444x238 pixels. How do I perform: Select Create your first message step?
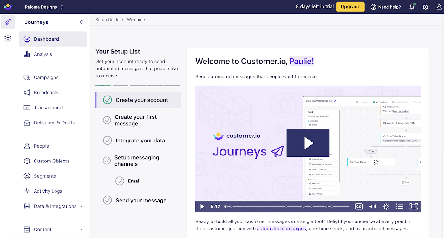point(138,120)
